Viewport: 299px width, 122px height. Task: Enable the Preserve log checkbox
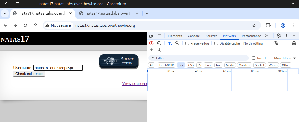[x=187, y=43]
